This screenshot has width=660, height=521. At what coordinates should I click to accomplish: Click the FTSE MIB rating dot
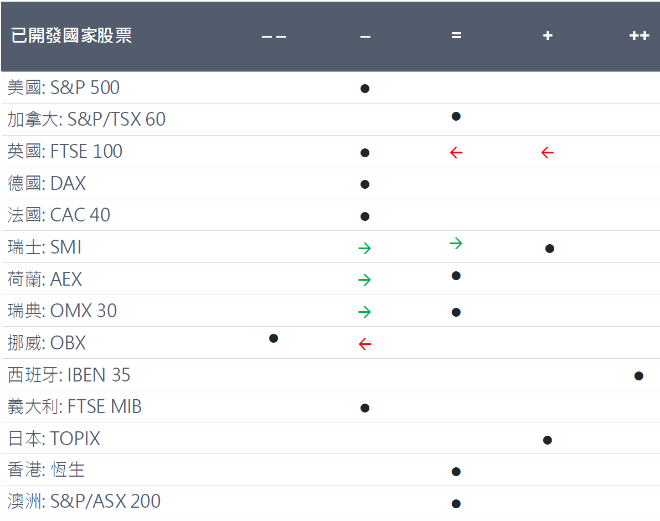pyautogui.click(x=365, y=408)
